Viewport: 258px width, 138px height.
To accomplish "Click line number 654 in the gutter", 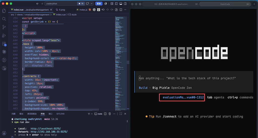I will pos(15,76).
